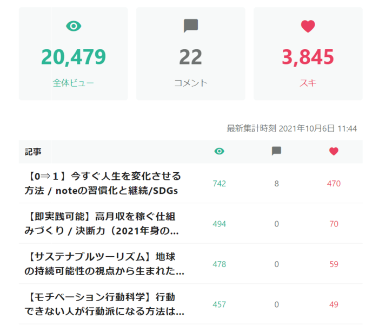Image resolution: width=379 pixels, height=325 pixels.
Task: Open the スキ summary card
Action: [x=308, y=54]
